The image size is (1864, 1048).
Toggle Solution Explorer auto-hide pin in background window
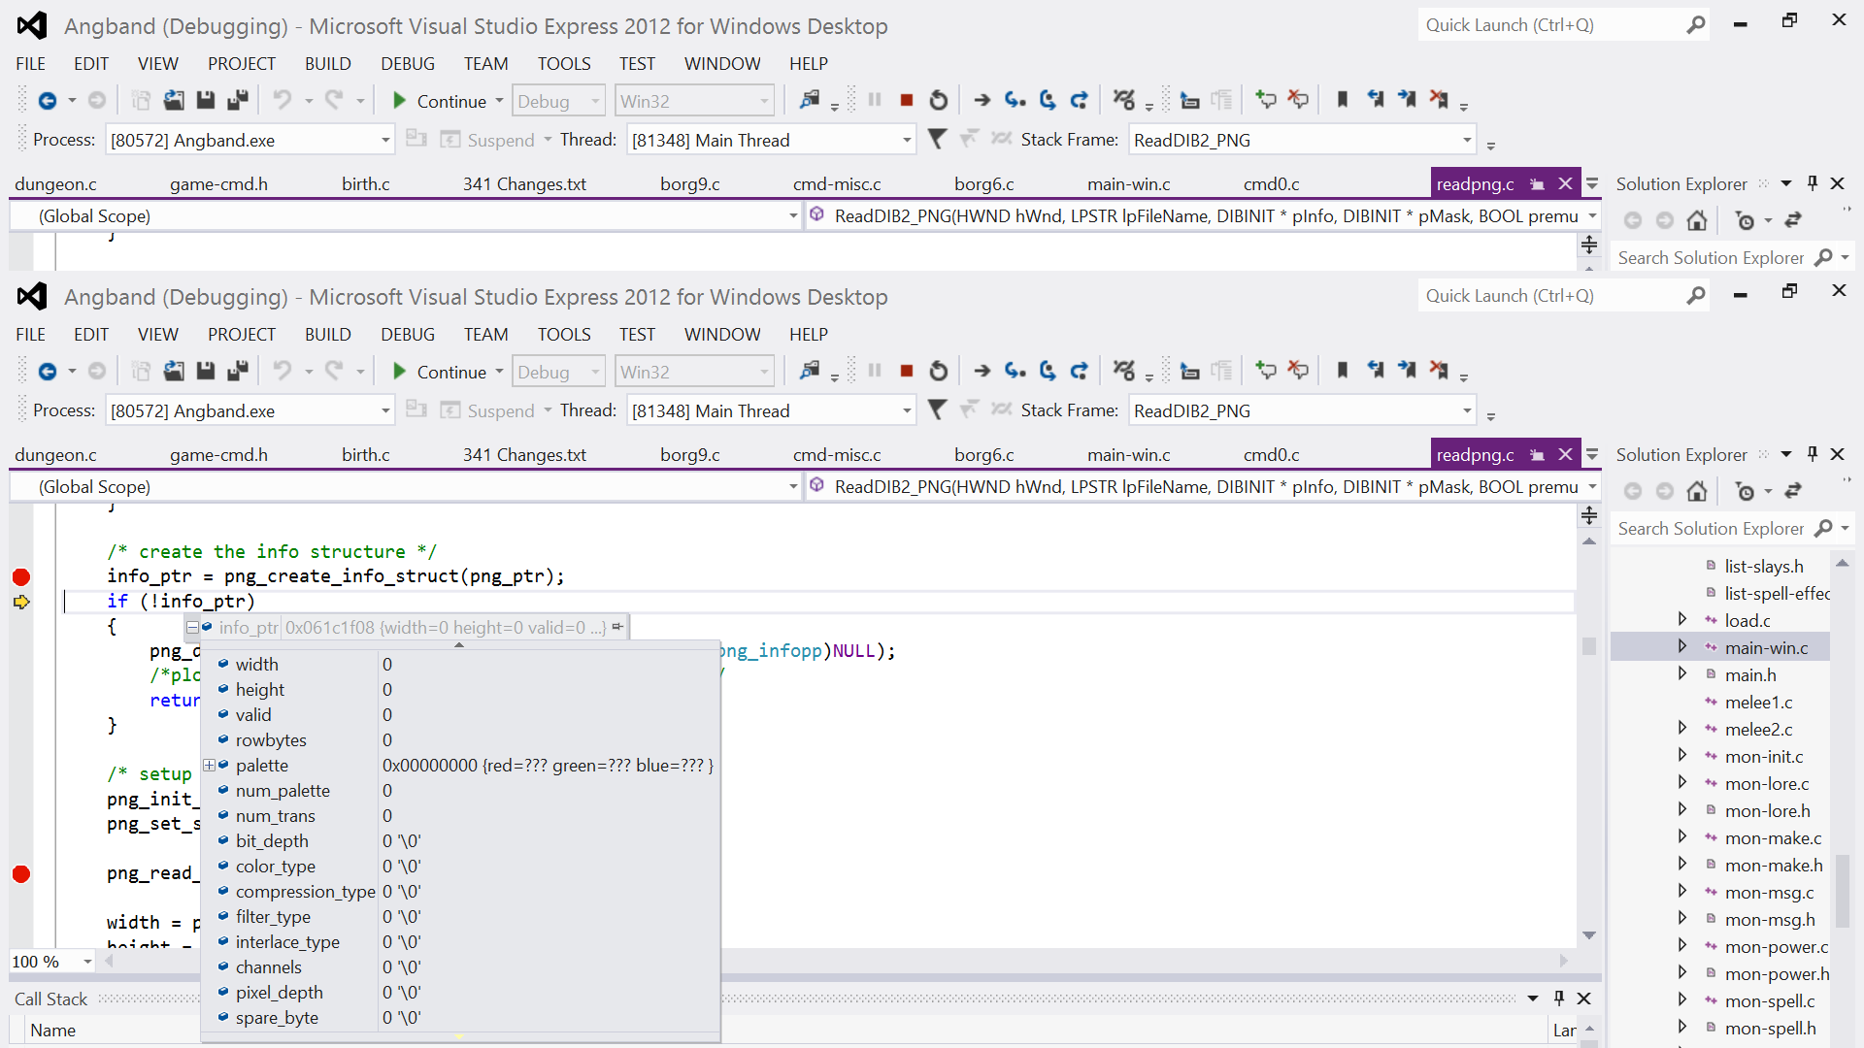1812,183
